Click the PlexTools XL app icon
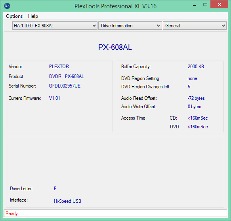The image size is (231, 221). click(x=7, y=6)
